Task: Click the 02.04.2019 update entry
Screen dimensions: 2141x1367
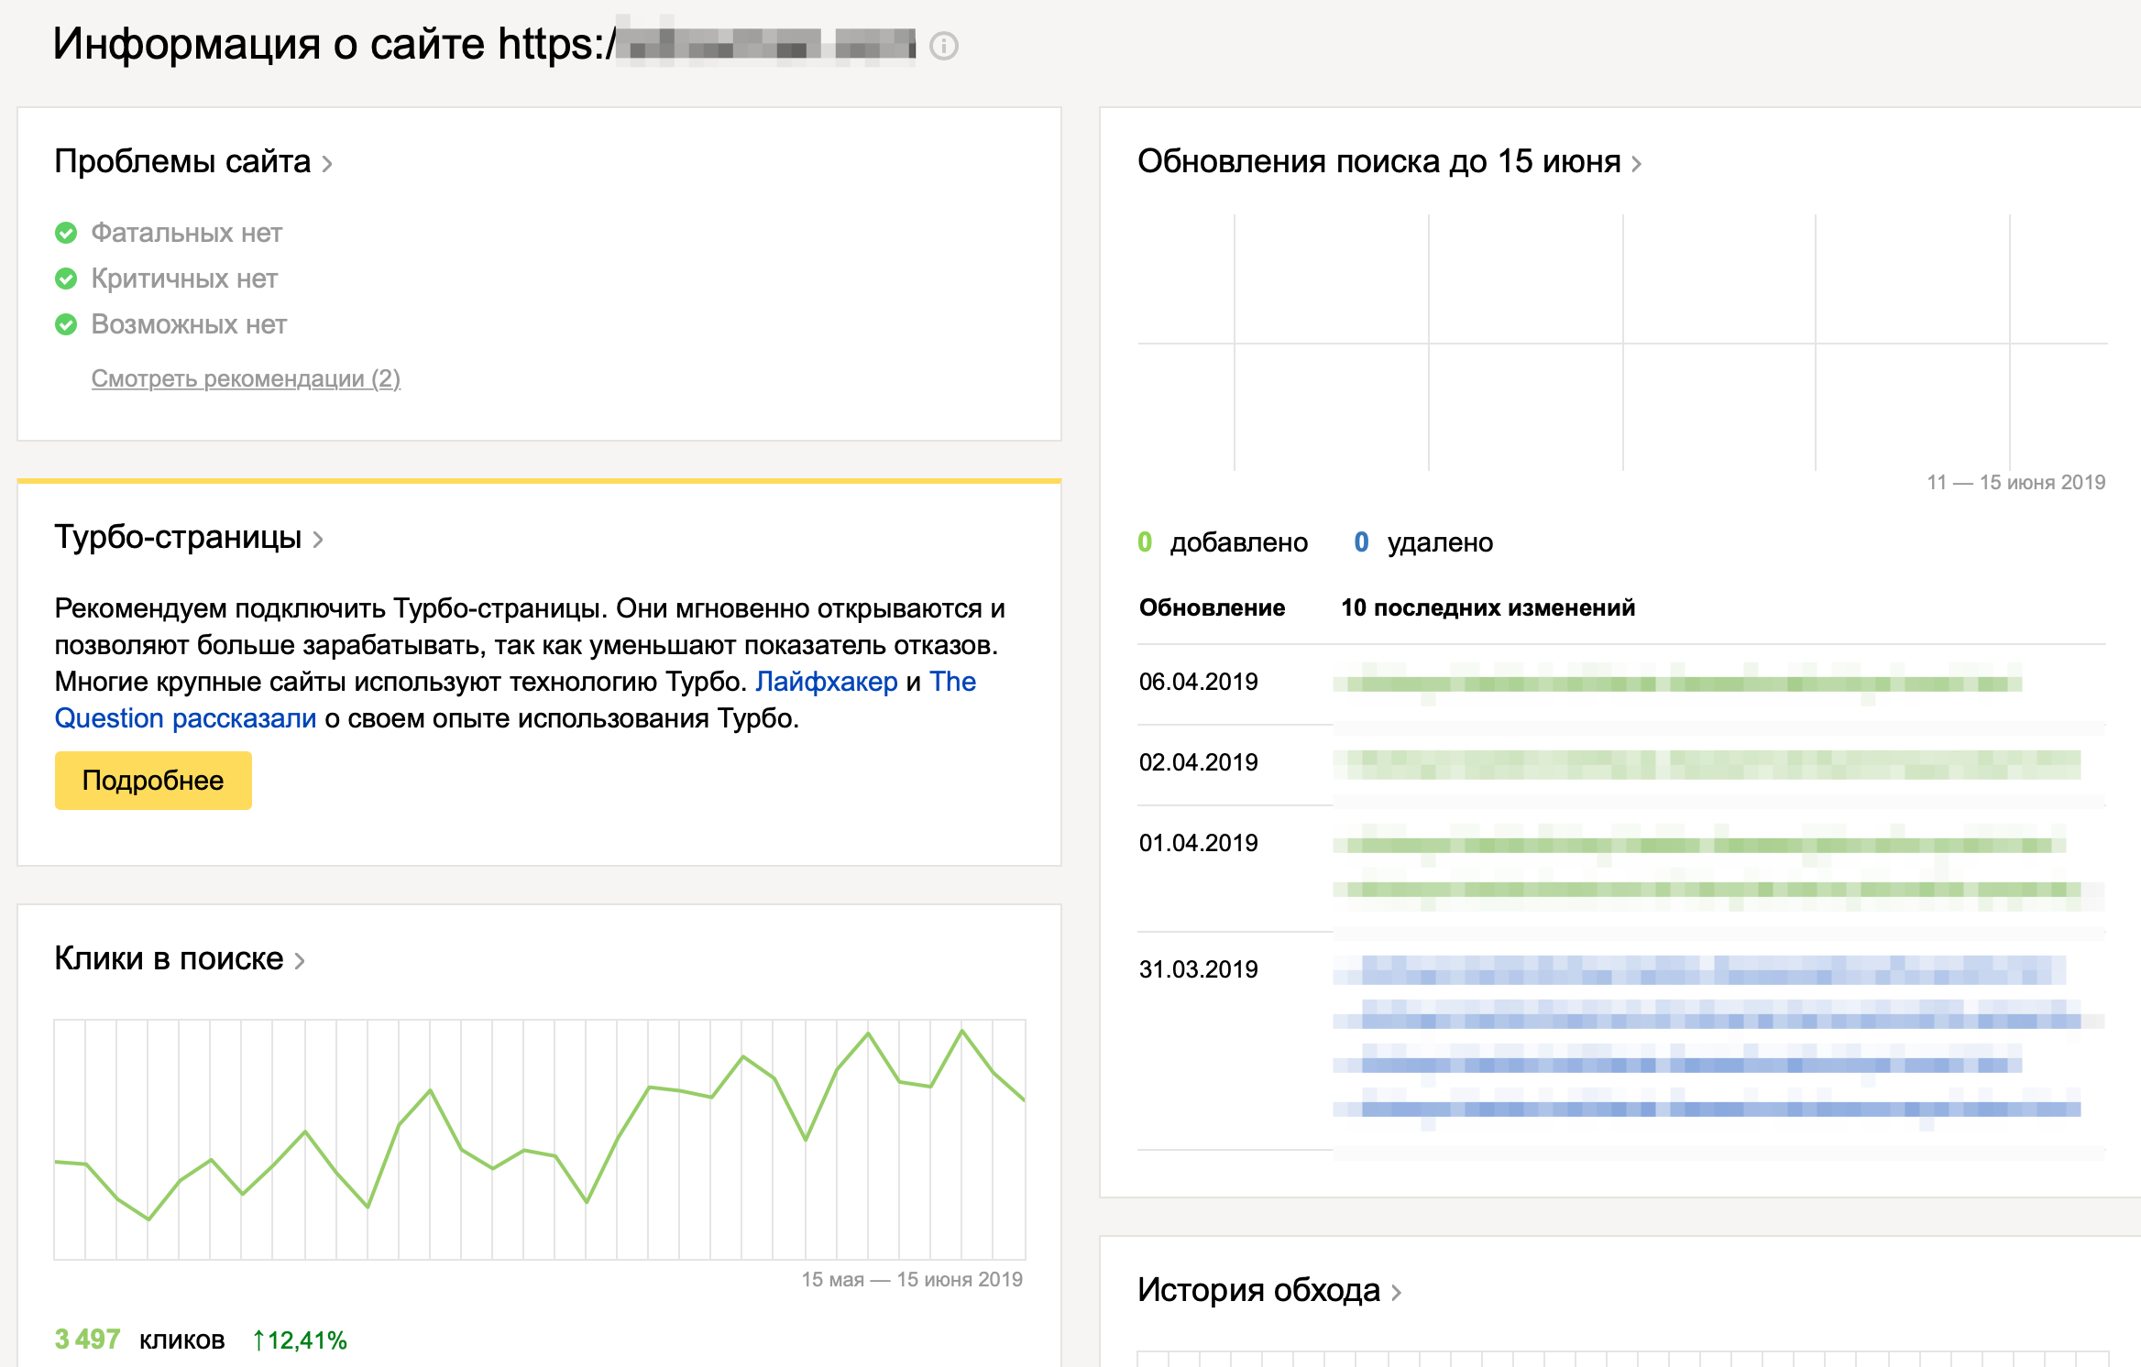Action: 1198,763
